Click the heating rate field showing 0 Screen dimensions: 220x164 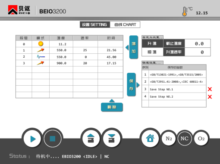(198, 52)
